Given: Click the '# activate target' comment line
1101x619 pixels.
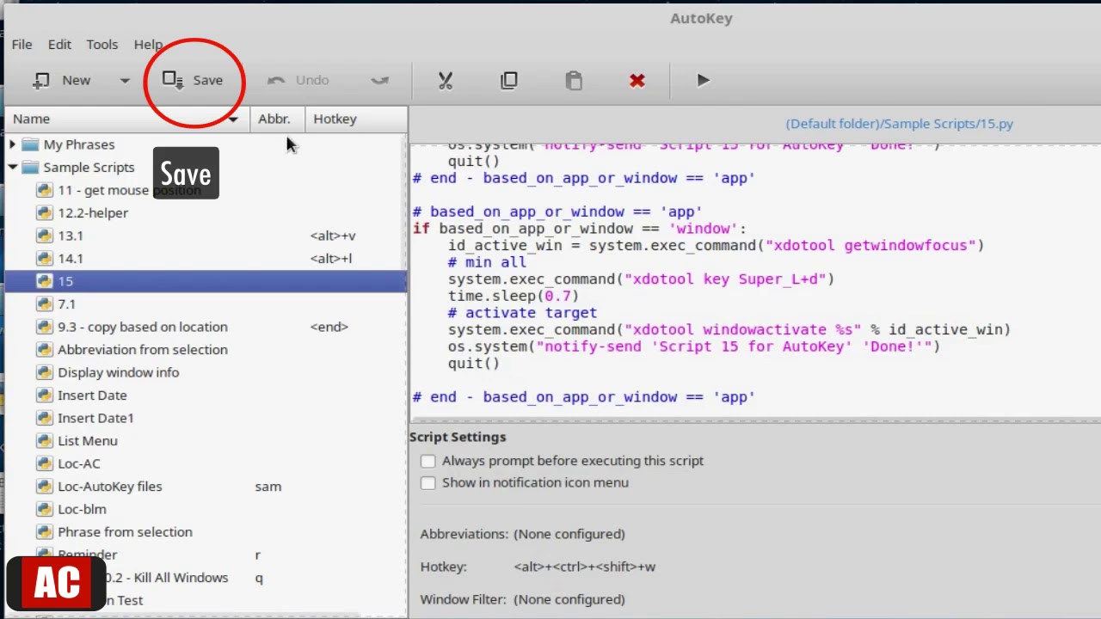Looking at the screenshot, I should (522, 313).
